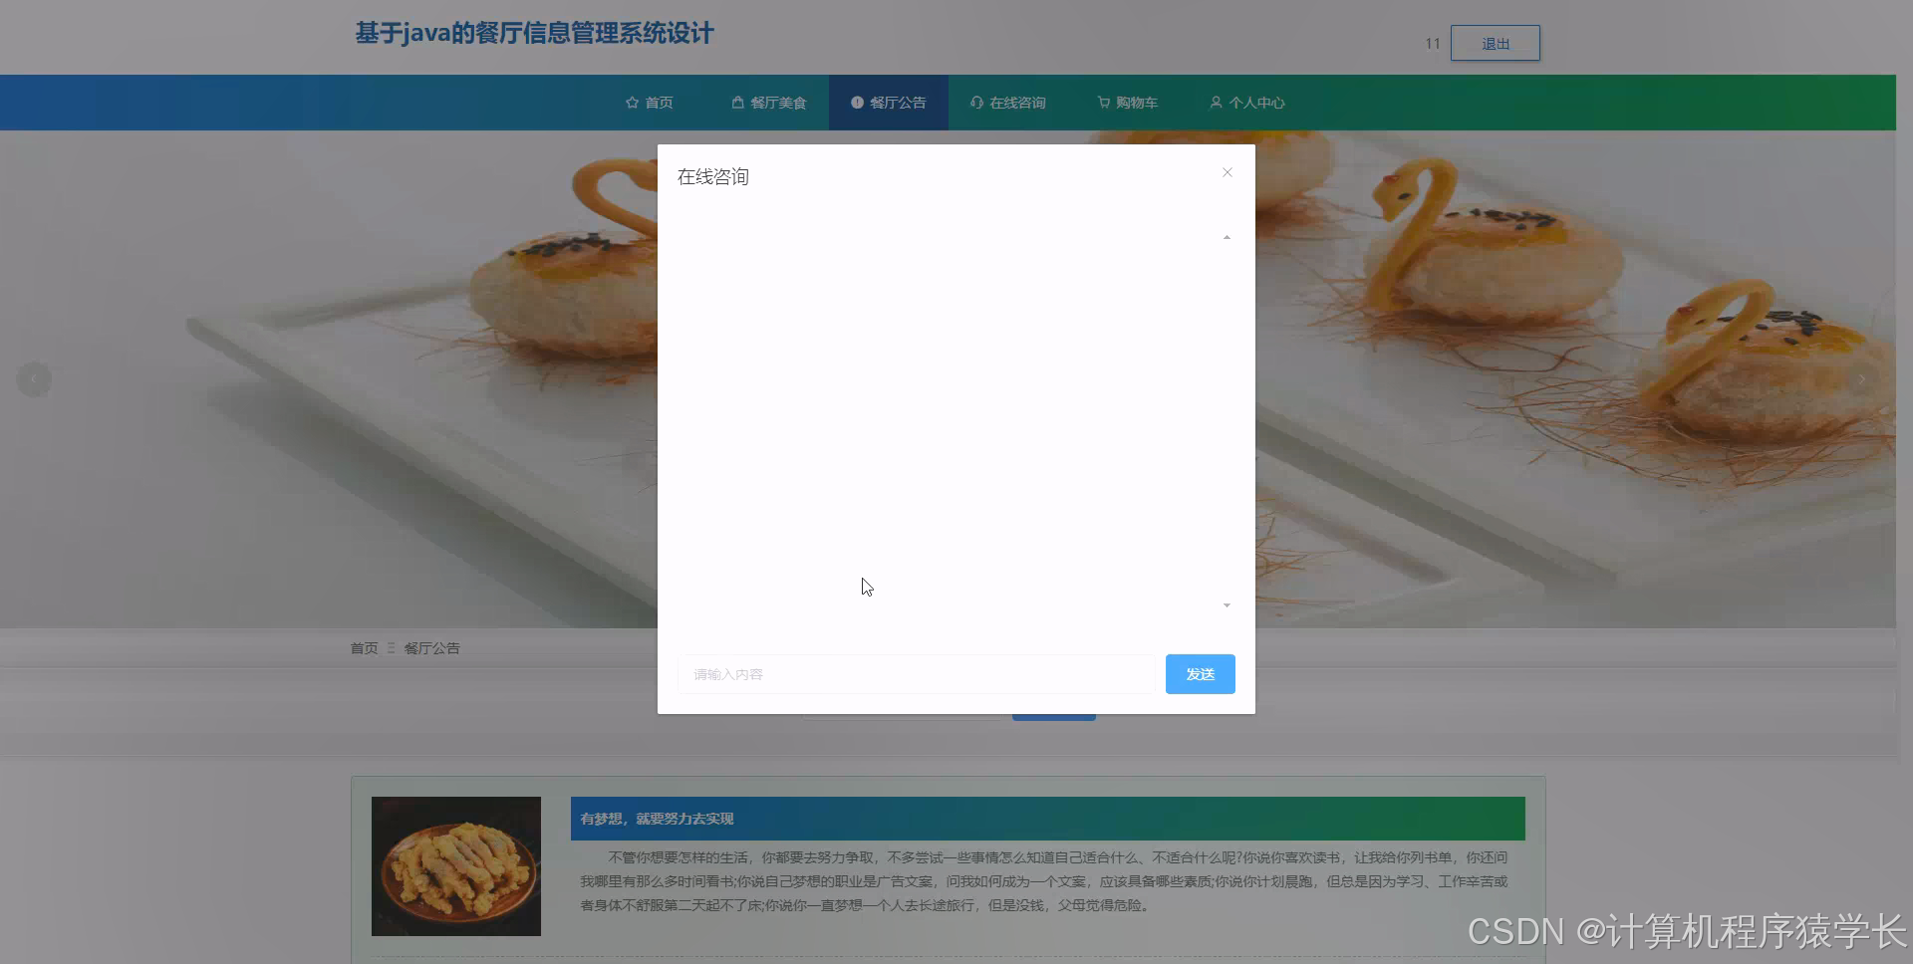The width and height of the screenshot is (1913, 964).
Task: Open the 首页 breadcrumb link
Action: point(364,647)
